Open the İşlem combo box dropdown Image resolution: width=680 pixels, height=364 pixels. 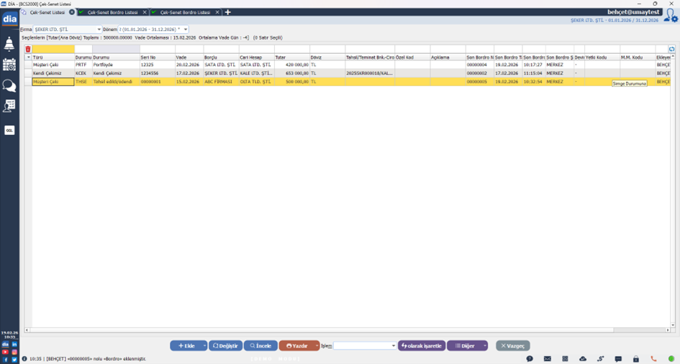(x=393, y=346)
